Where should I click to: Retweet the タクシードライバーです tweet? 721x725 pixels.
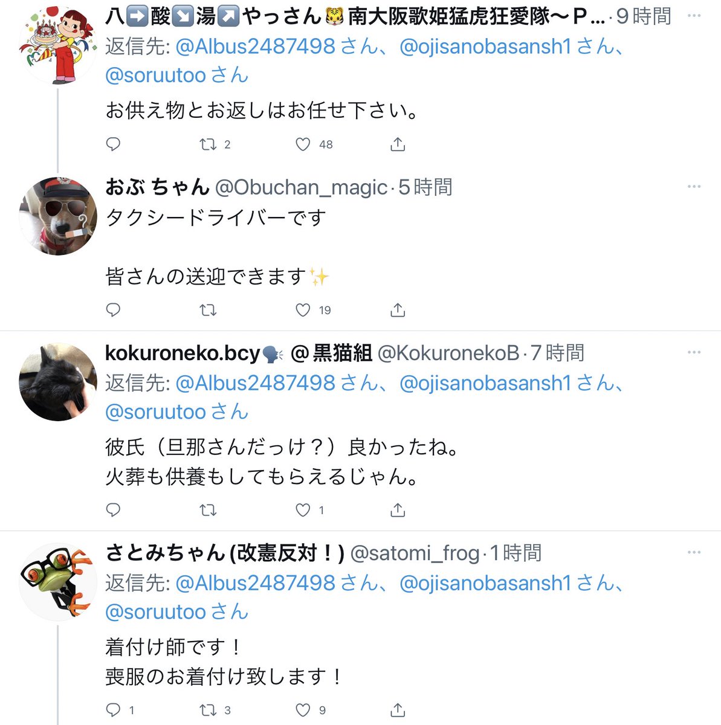[x=208, y=310]
